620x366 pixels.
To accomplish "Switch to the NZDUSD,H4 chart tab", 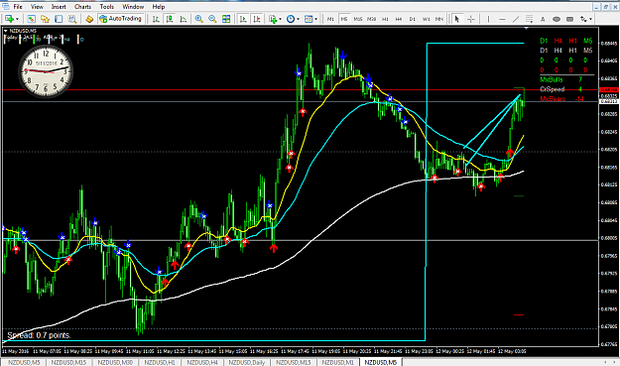I will point(202,362).
